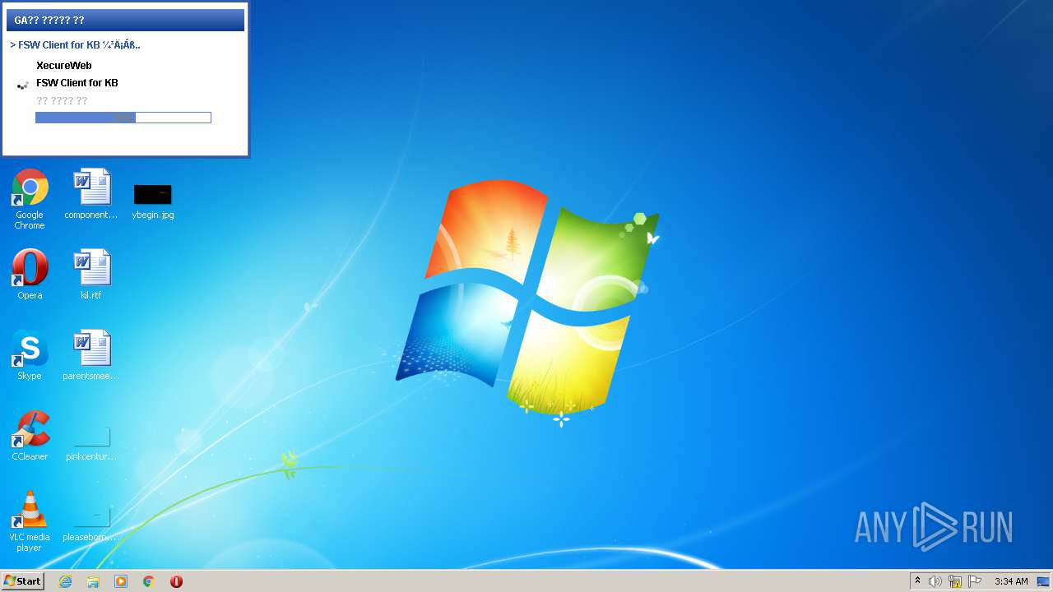Show hidden tray icons arrow
Image resolution: width=1053 pixels, height=592 pixels.
[x=918, y=581]
